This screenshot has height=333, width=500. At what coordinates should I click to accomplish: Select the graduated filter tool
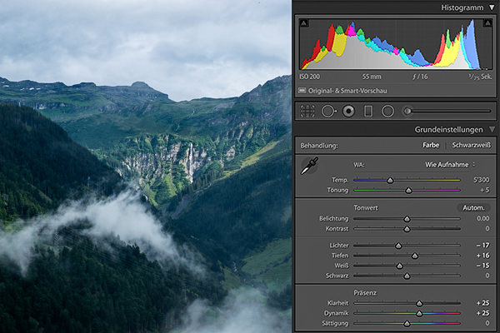click(368, 112)
